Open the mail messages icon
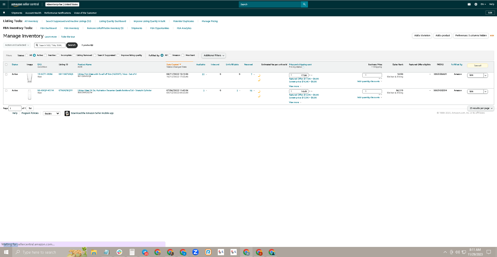Screen dimensions: 497x257 [x=469, y=4]
